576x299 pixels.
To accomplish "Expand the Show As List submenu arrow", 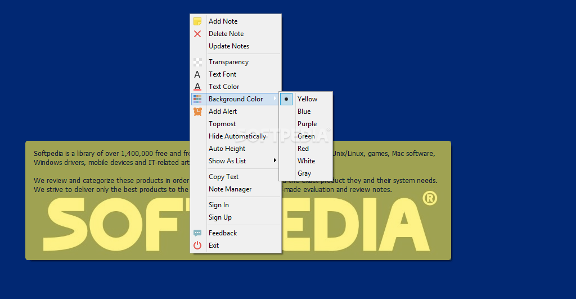I will coord(274,160).
